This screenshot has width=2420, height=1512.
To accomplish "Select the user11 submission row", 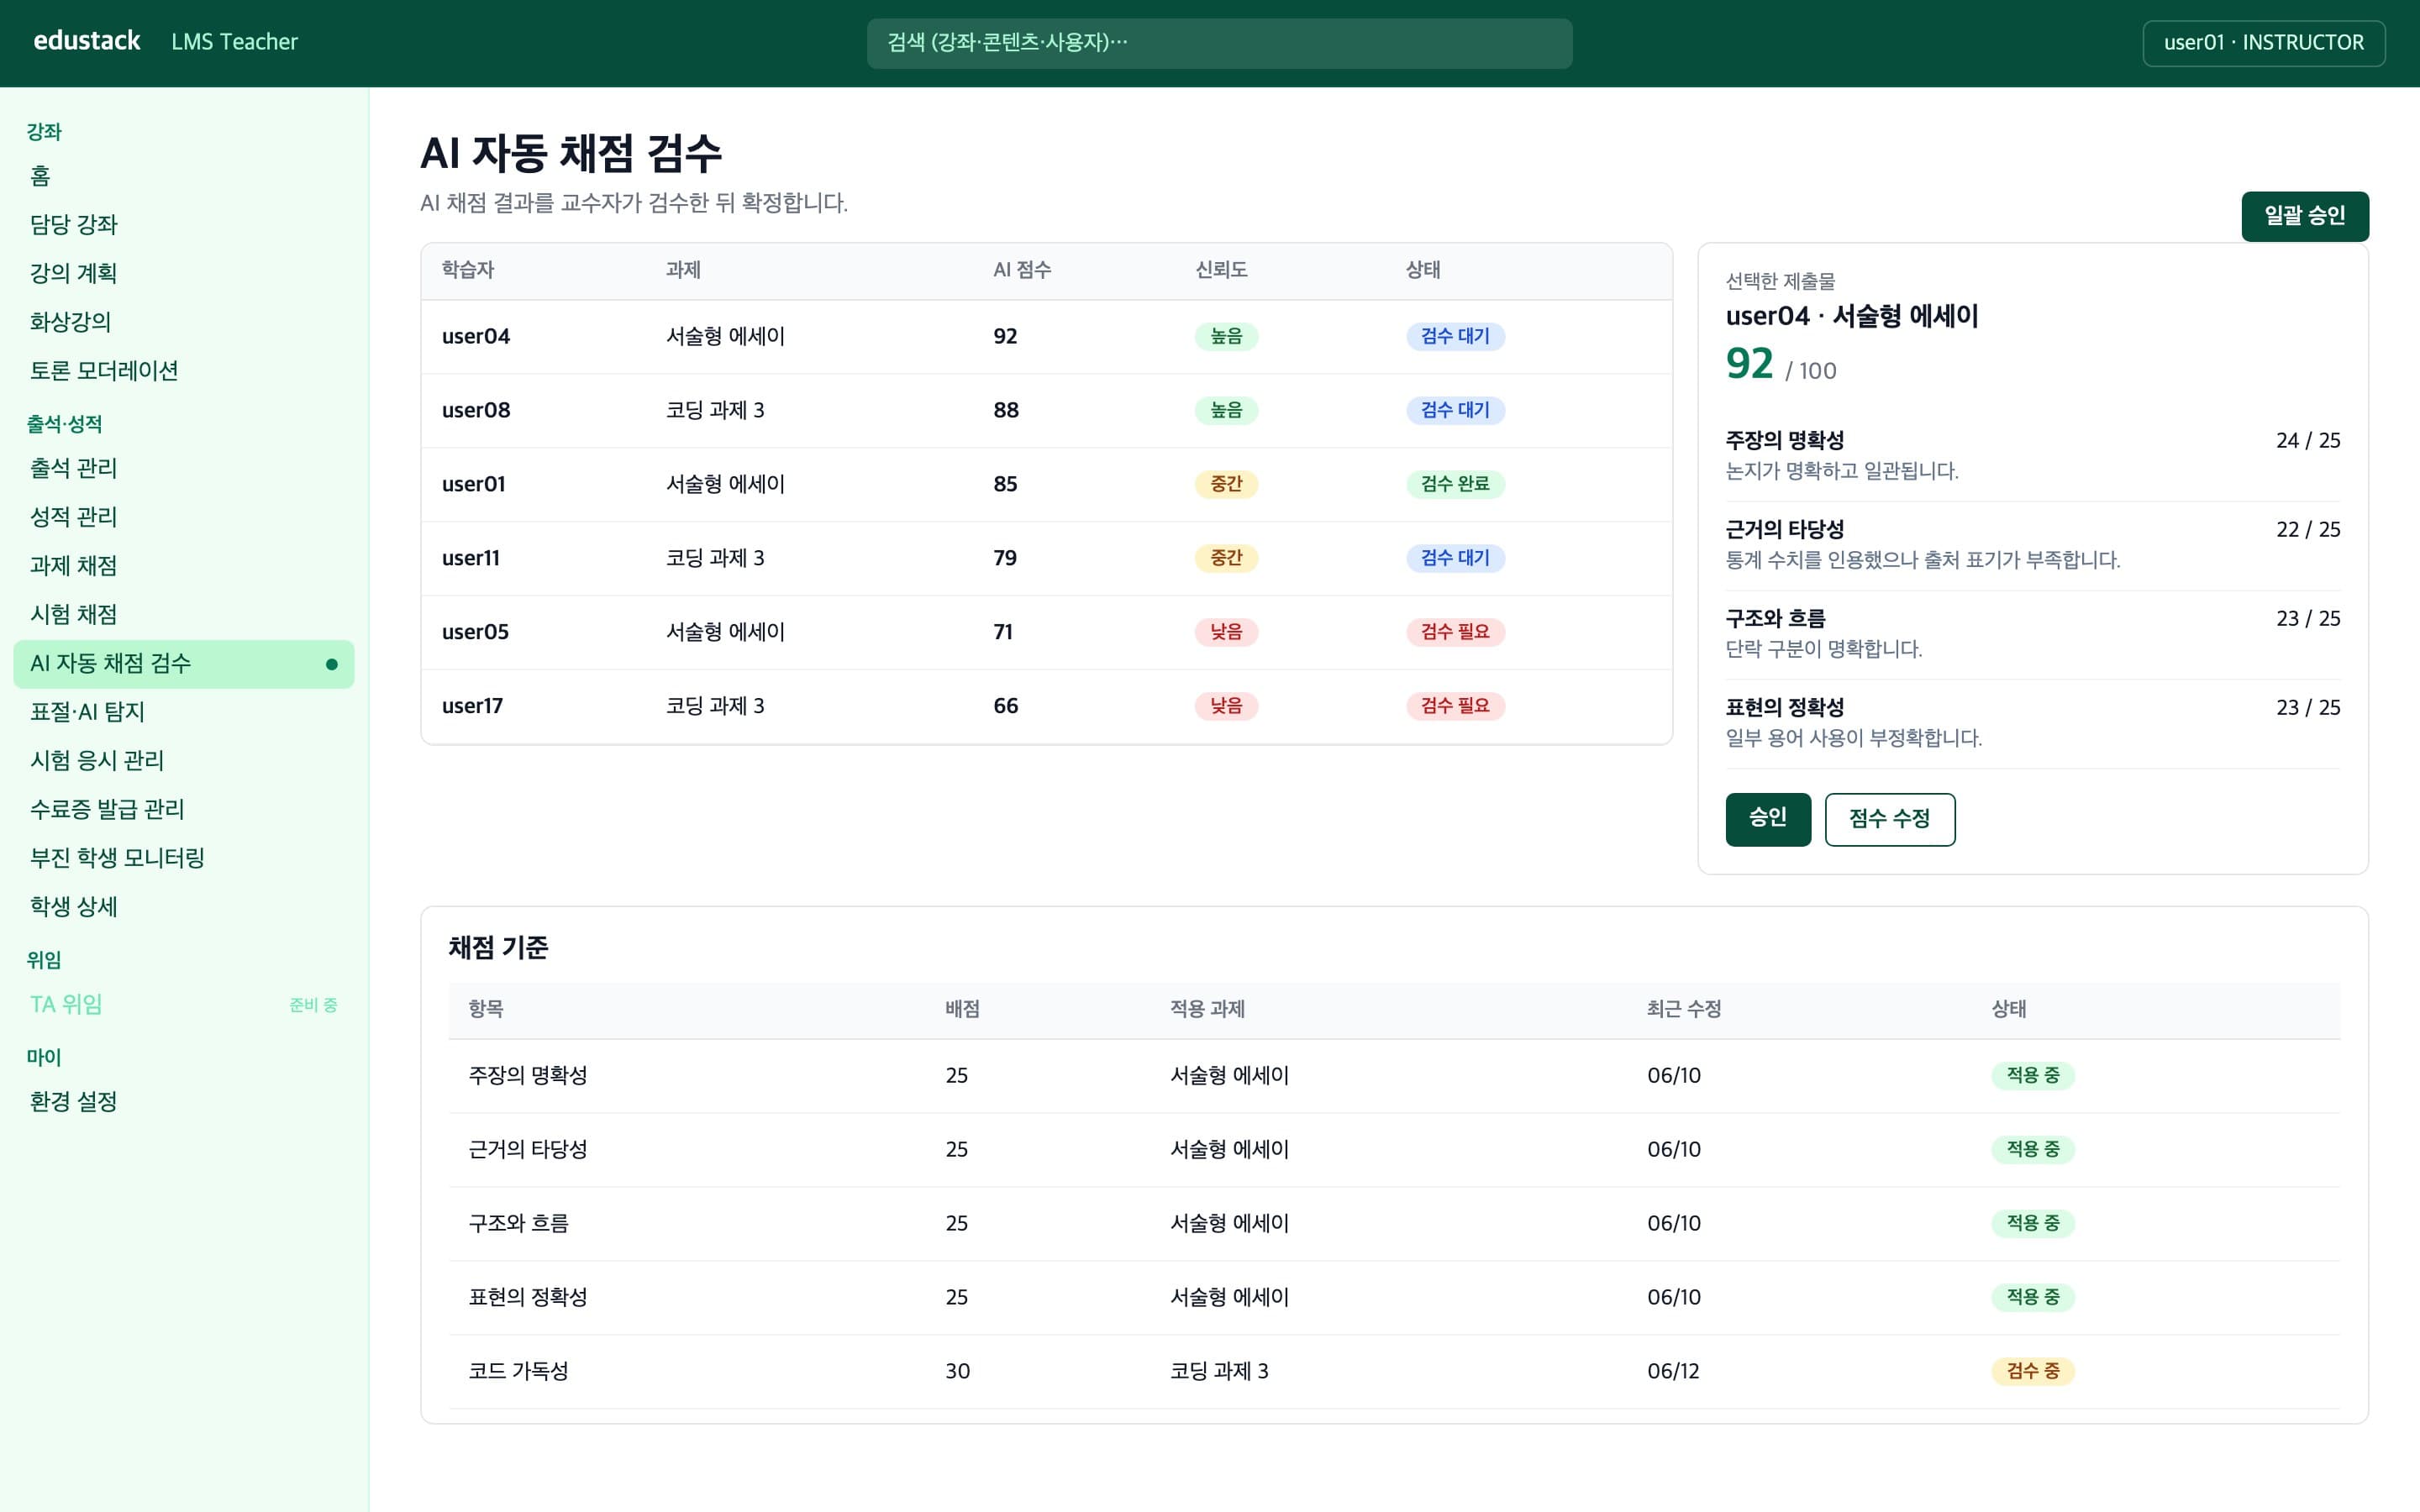I will pos(1046,559).
